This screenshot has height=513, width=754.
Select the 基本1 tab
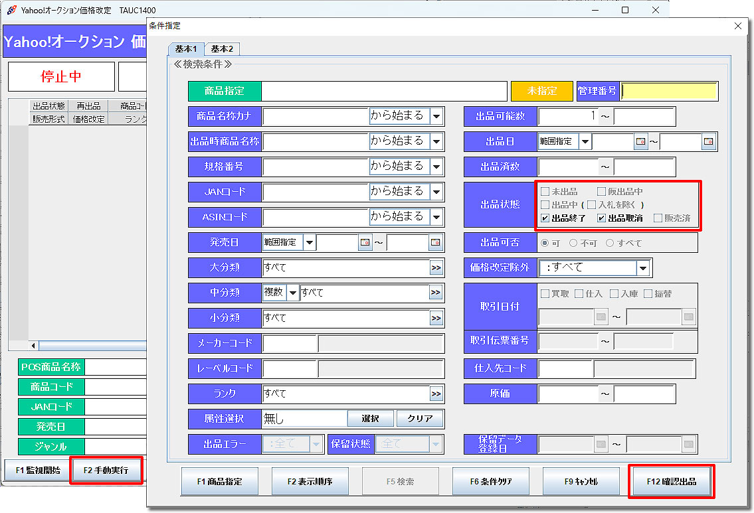(186, 49)
